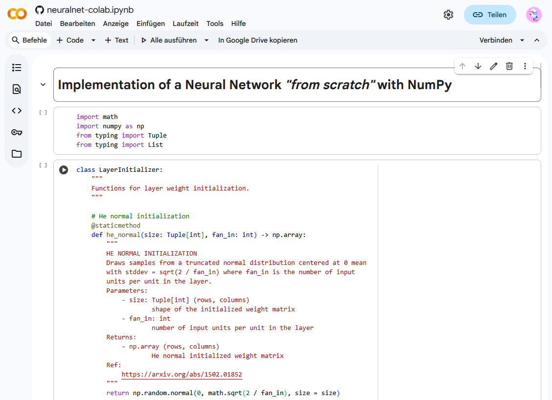Open more cell actions menu
This screenshot has width=552, height=400.
click(x=525, y=66)
